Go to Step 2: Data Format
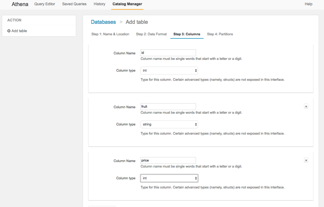Viewport: 324px width, 207px height. (151, 34)
